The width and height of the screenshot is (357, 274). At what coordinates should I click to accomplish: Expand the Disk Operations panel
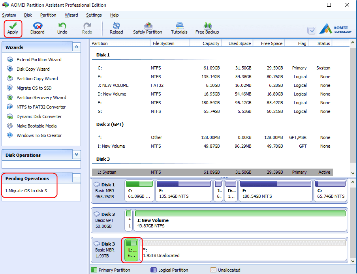coord(77,154)
